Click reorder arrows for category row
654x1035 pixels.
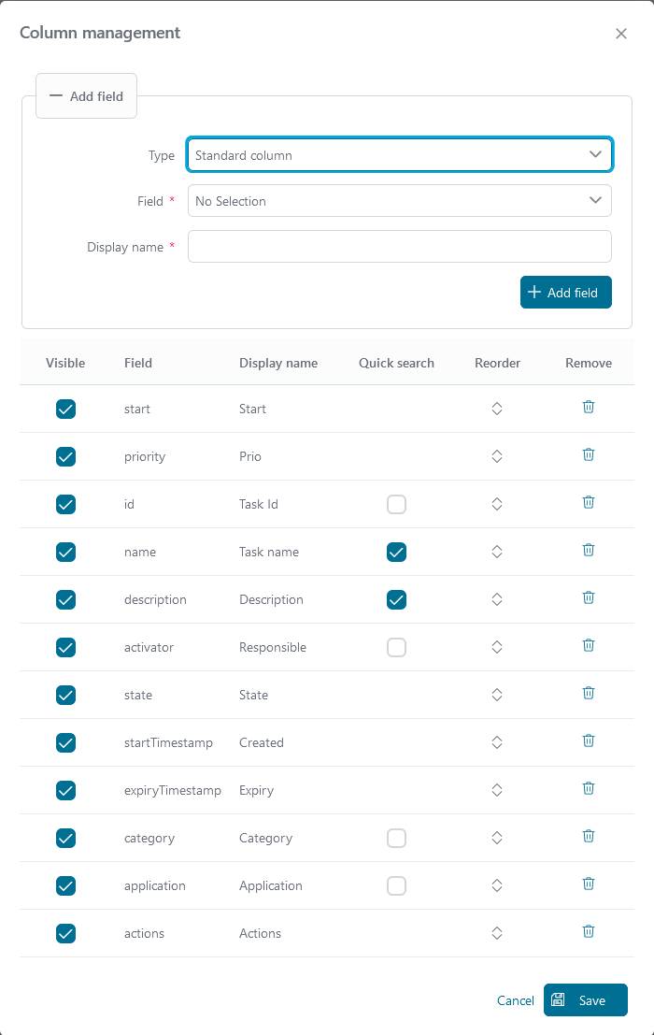click(x=497, y=838)
